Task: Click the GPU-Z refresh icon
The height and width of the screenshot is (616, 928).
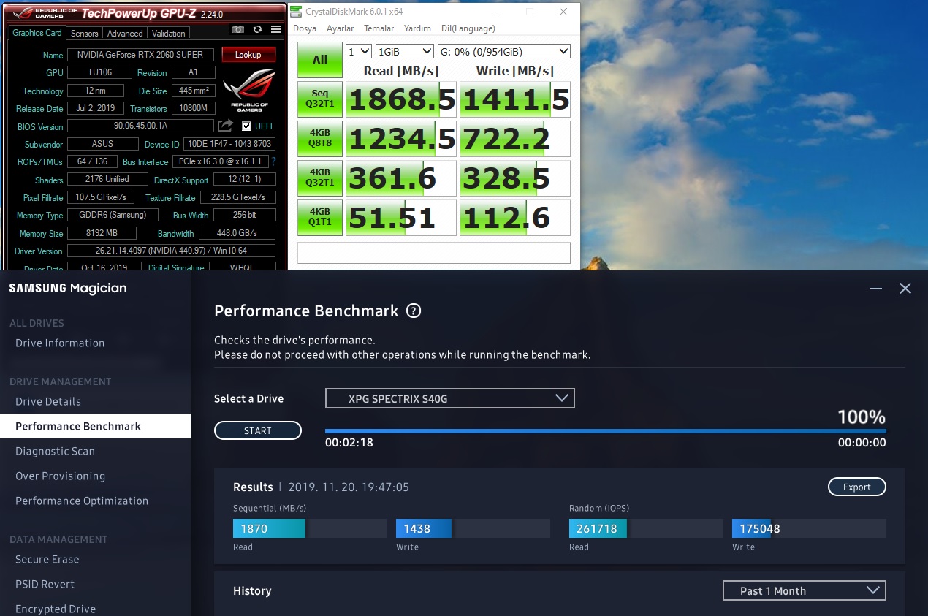Action: tap(257, 29)
